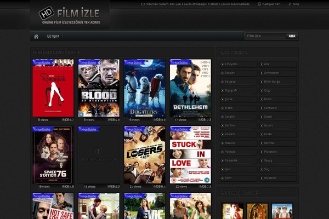Select the Aile category
Screen dimensions: 329x219
point(278,64)
